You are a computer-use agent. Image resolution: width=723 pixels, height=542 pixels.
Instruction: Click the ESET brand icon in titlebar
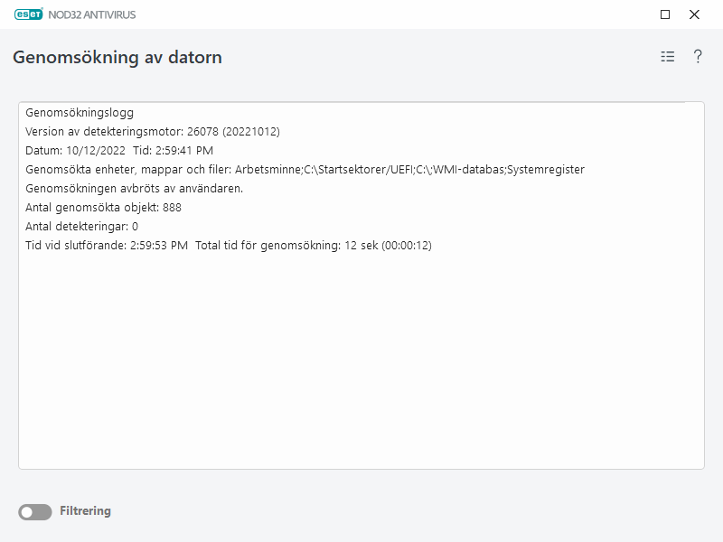point(30,14)
